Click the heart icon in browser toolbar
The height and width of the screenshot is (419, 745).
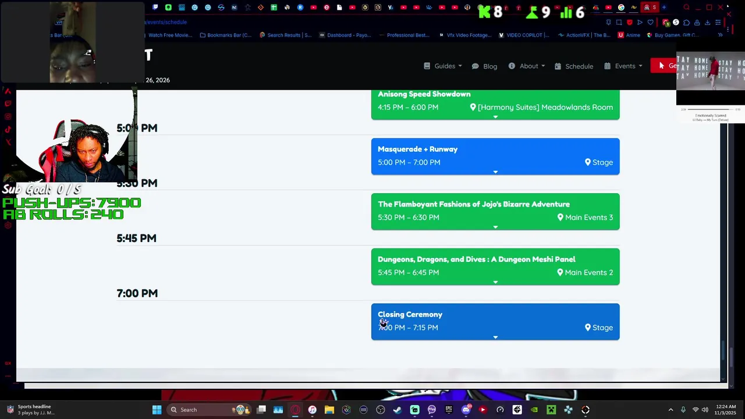pos(650,22)
